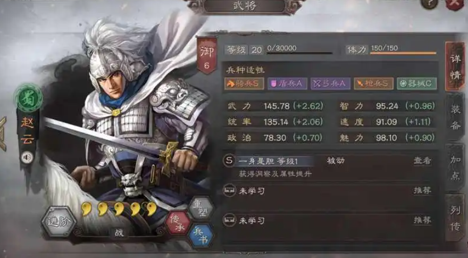The image size is (468, 258).
Task: Switch to the 装备 side tab
Action: (x=455, y=117)
